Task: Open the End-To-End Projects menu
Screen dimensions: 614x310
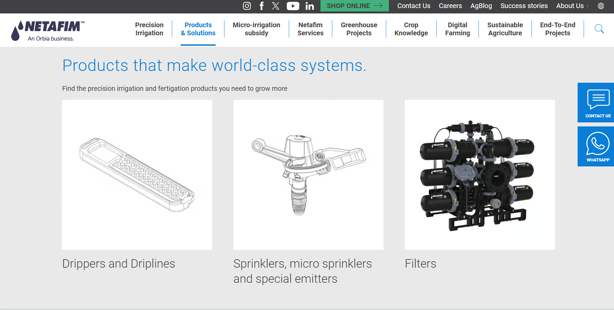Action: click(x=558, y=29)
